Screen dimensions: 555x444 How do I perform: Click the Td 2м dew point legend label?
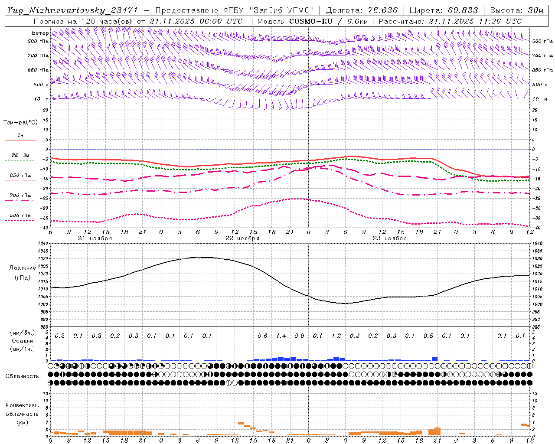[20, 155]
